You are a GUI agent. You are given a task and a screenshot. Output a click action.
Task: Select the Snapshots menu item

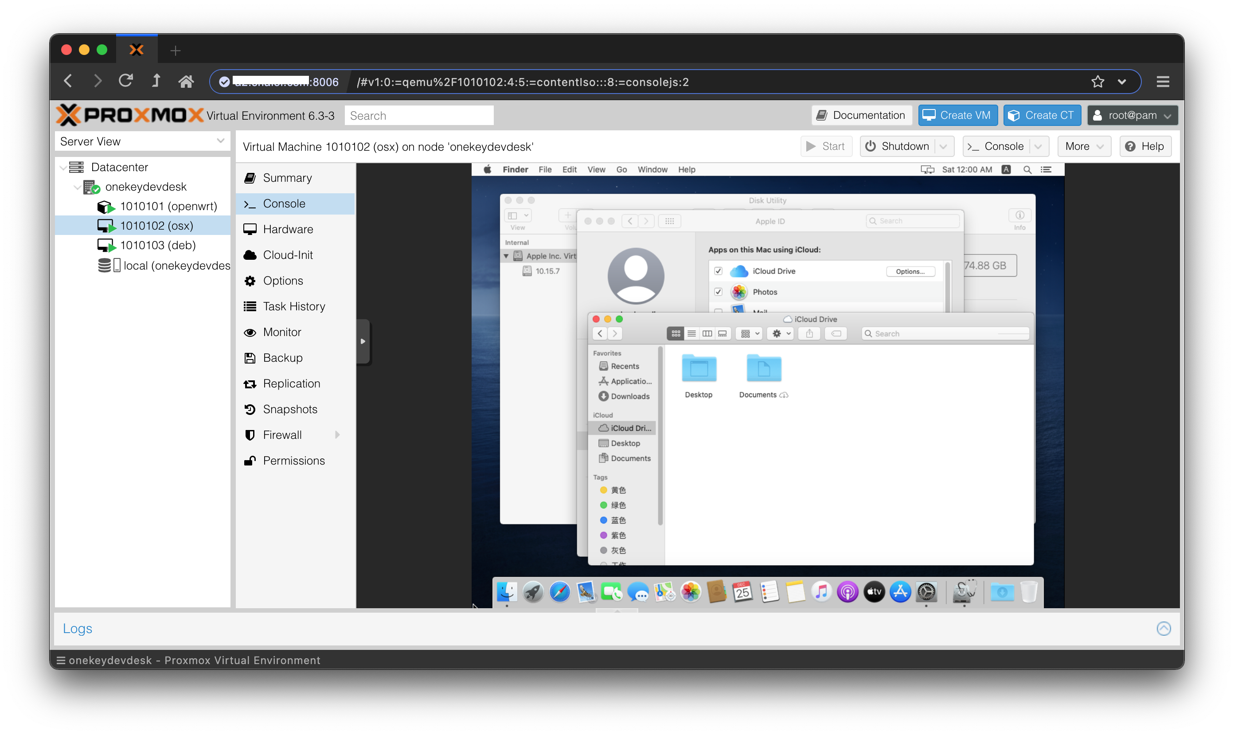coord(290,409)
